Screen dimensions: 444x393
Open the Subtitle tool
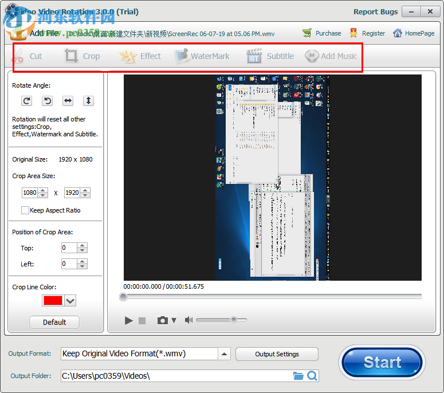click(270, 56)
